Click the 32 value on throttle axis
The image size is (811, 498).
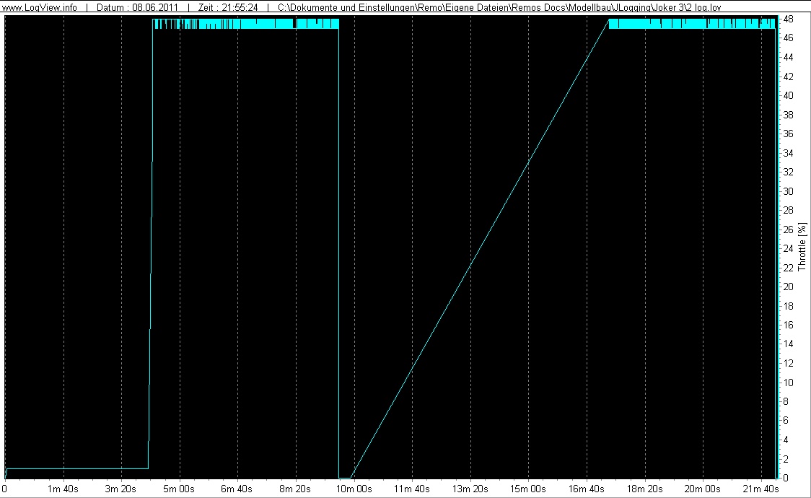[788, 172]
